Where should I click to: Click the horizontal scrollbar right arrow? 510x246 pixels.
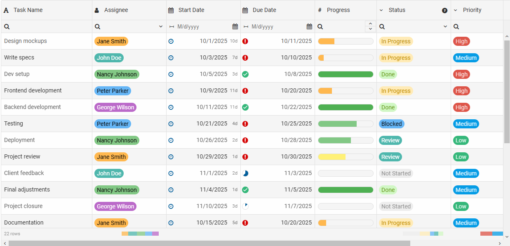500,243
